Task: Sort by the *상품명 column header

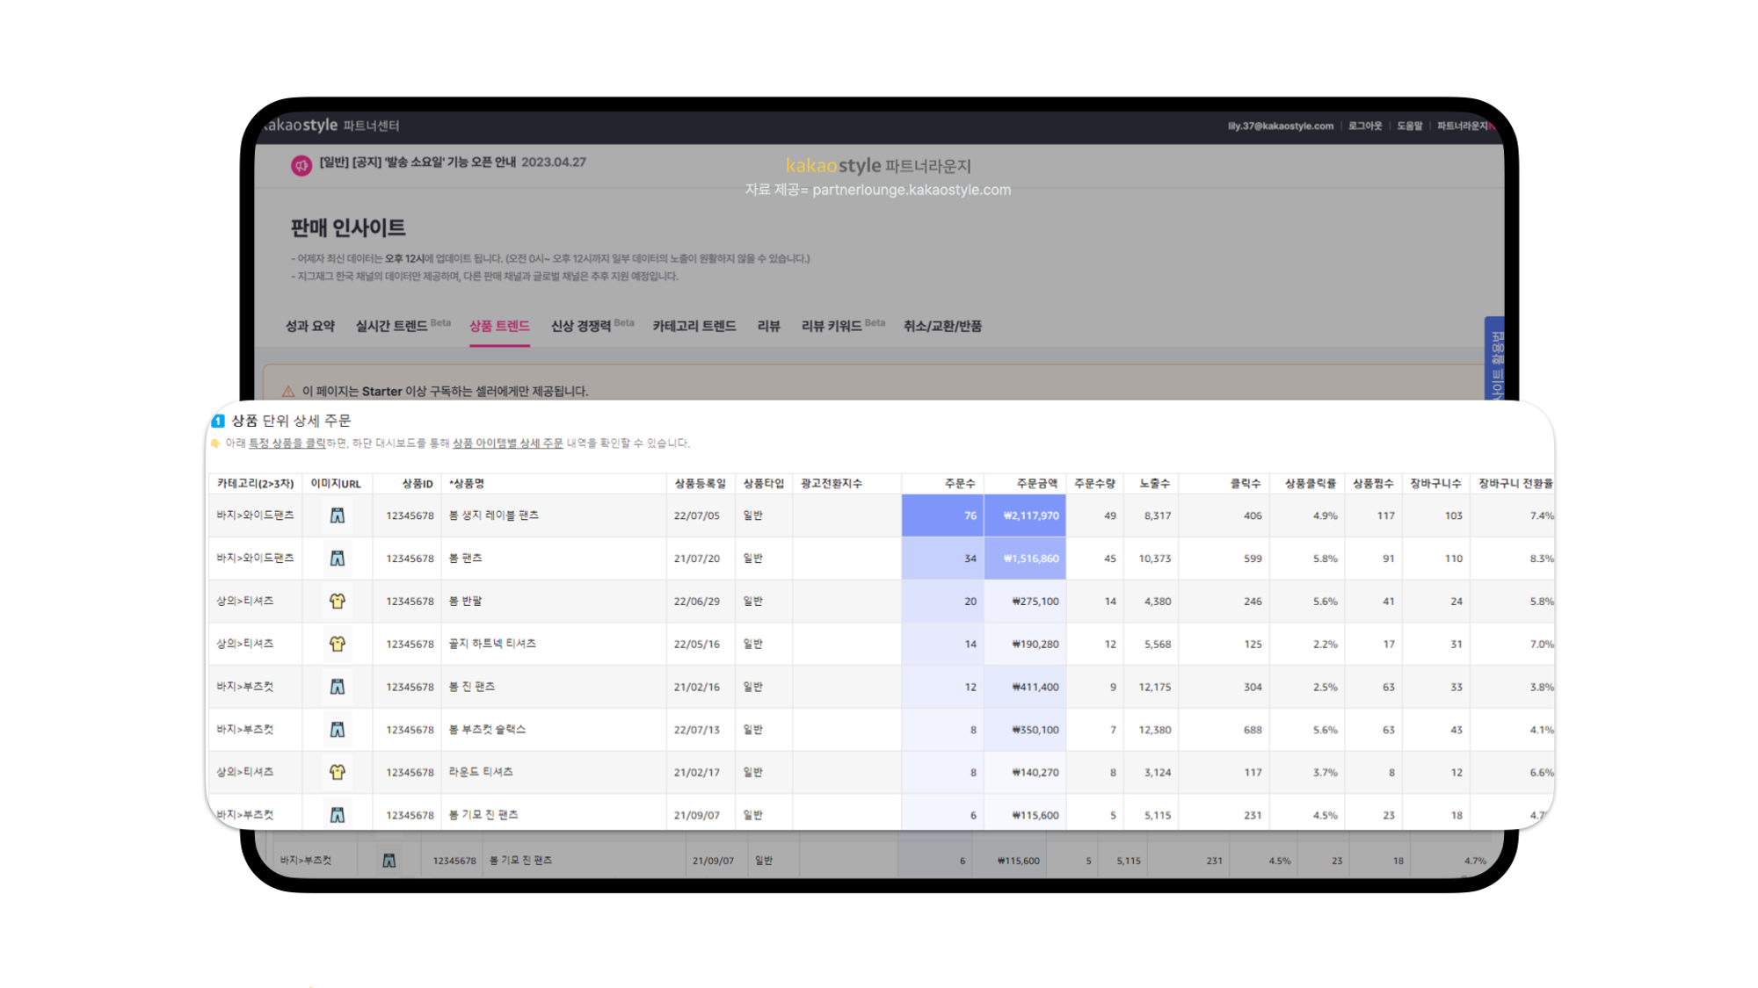Action: tap(467, 484)
